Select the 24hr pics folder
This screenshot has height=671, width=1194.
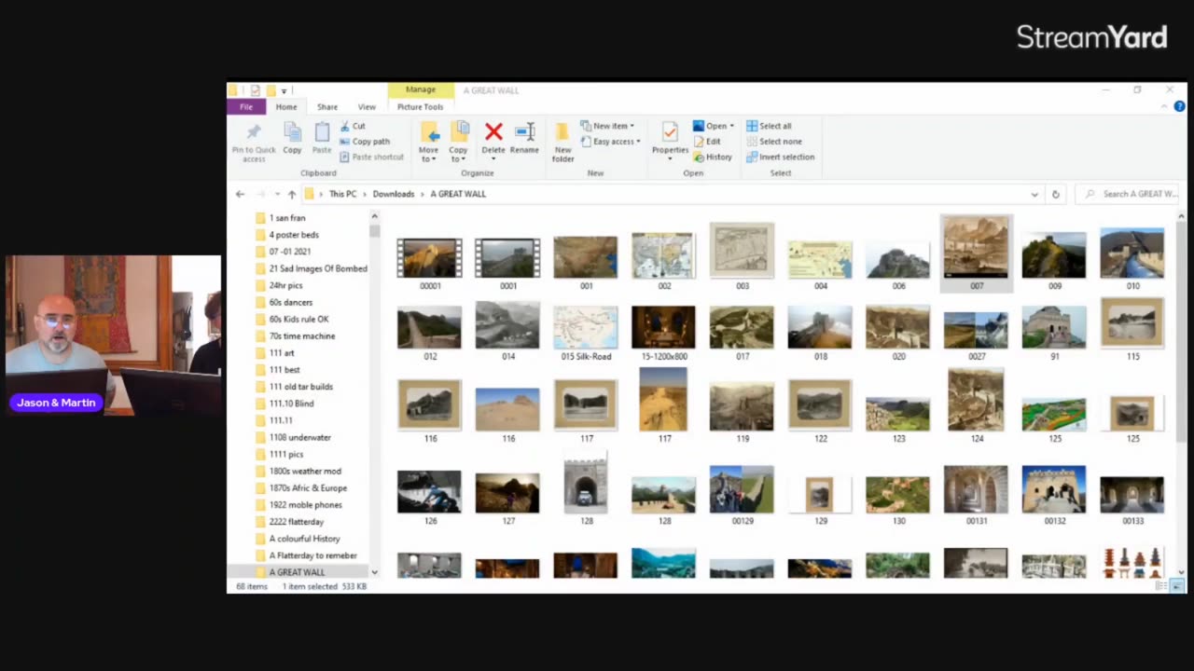tap(285, 285)
